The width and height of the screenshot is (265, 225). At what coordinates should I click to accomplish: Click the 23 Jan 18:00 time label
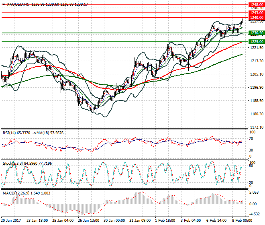coord(37,221)
